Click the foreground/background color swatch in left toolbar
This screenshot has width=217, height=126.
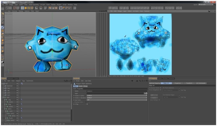pyautogui.click(x=3, y=62)
